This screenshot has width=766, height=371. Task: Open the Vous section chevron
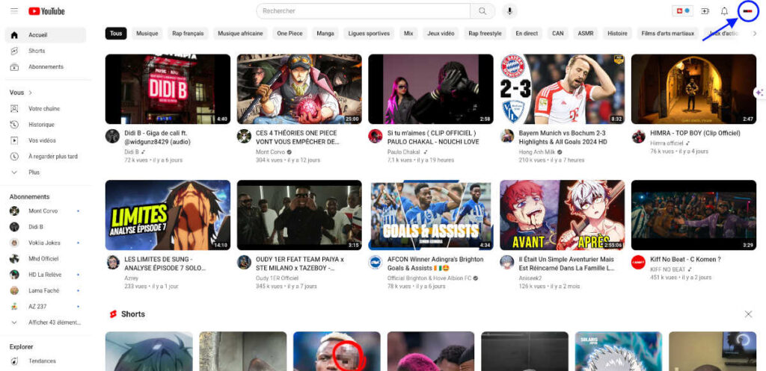(x=31, y=93)
